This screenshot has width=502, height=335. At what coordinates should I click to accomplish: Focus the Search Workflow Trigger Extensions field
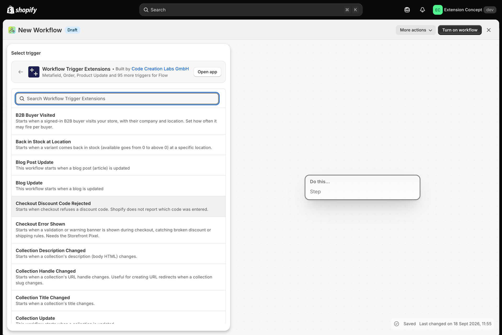pos(117,99)
